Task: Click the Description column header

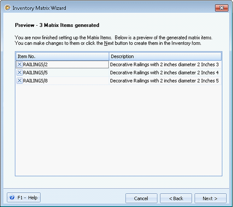Action: point(165,56)
